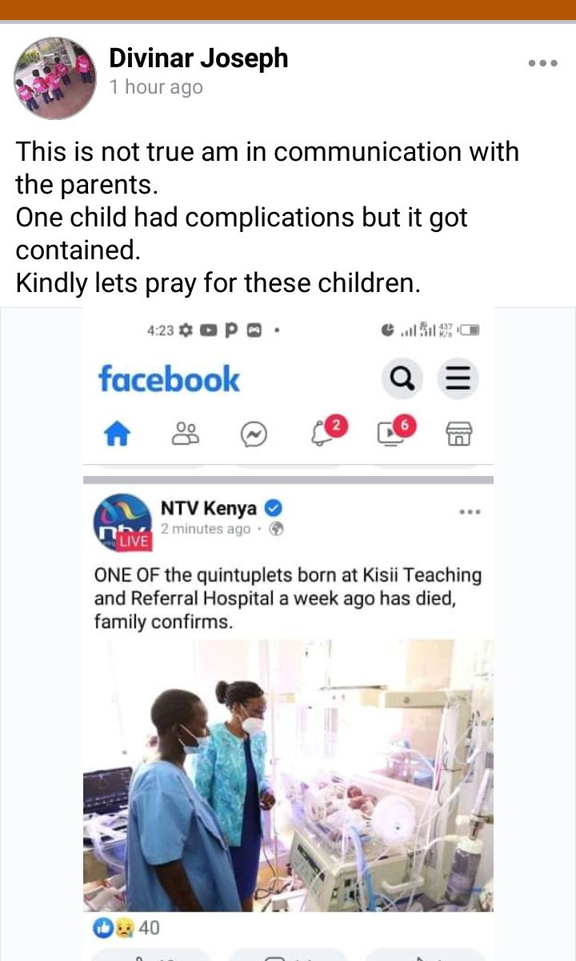576x961 pixels.
Task: Open the three-dot post options menu
Action: 542,64
